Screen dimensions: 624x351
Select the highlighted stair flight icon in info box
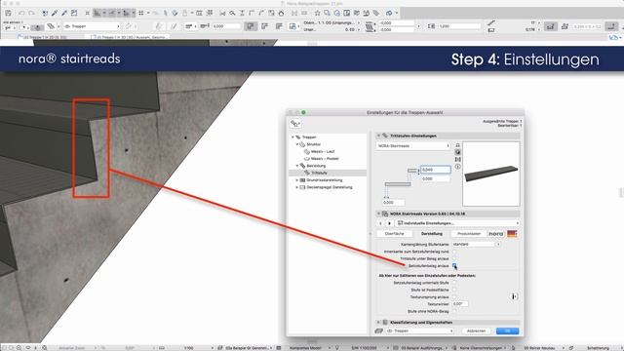click(x=550, y=26)
